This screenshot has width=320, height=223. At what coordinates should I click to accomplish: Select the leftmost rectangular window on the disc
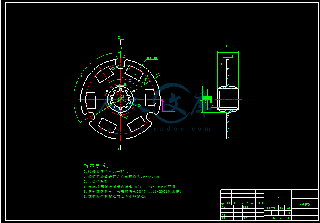coord(91,100)
